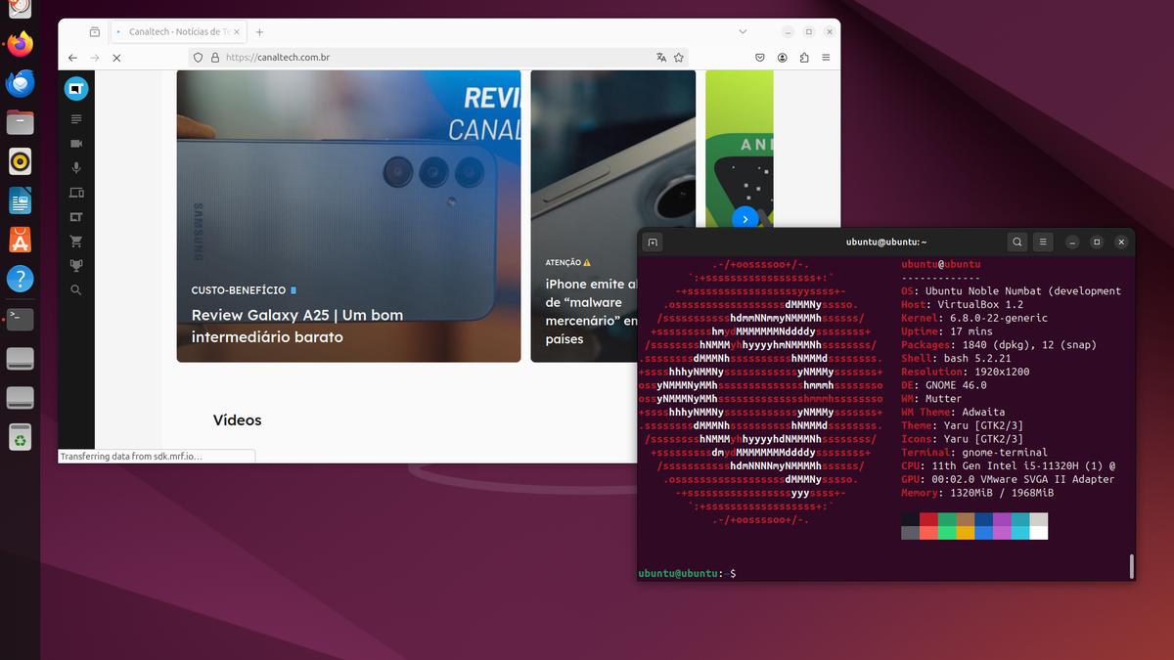Open the podcasts microphone icon in sidebar
This screenshot has width=1174, height=660.
(x=76, y=168)
